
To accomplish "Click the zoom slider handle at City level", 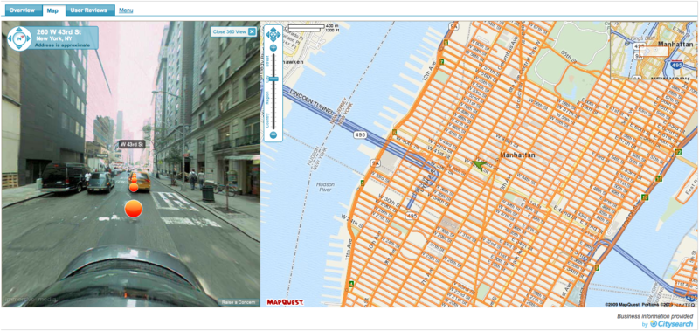I will (273, 79).
